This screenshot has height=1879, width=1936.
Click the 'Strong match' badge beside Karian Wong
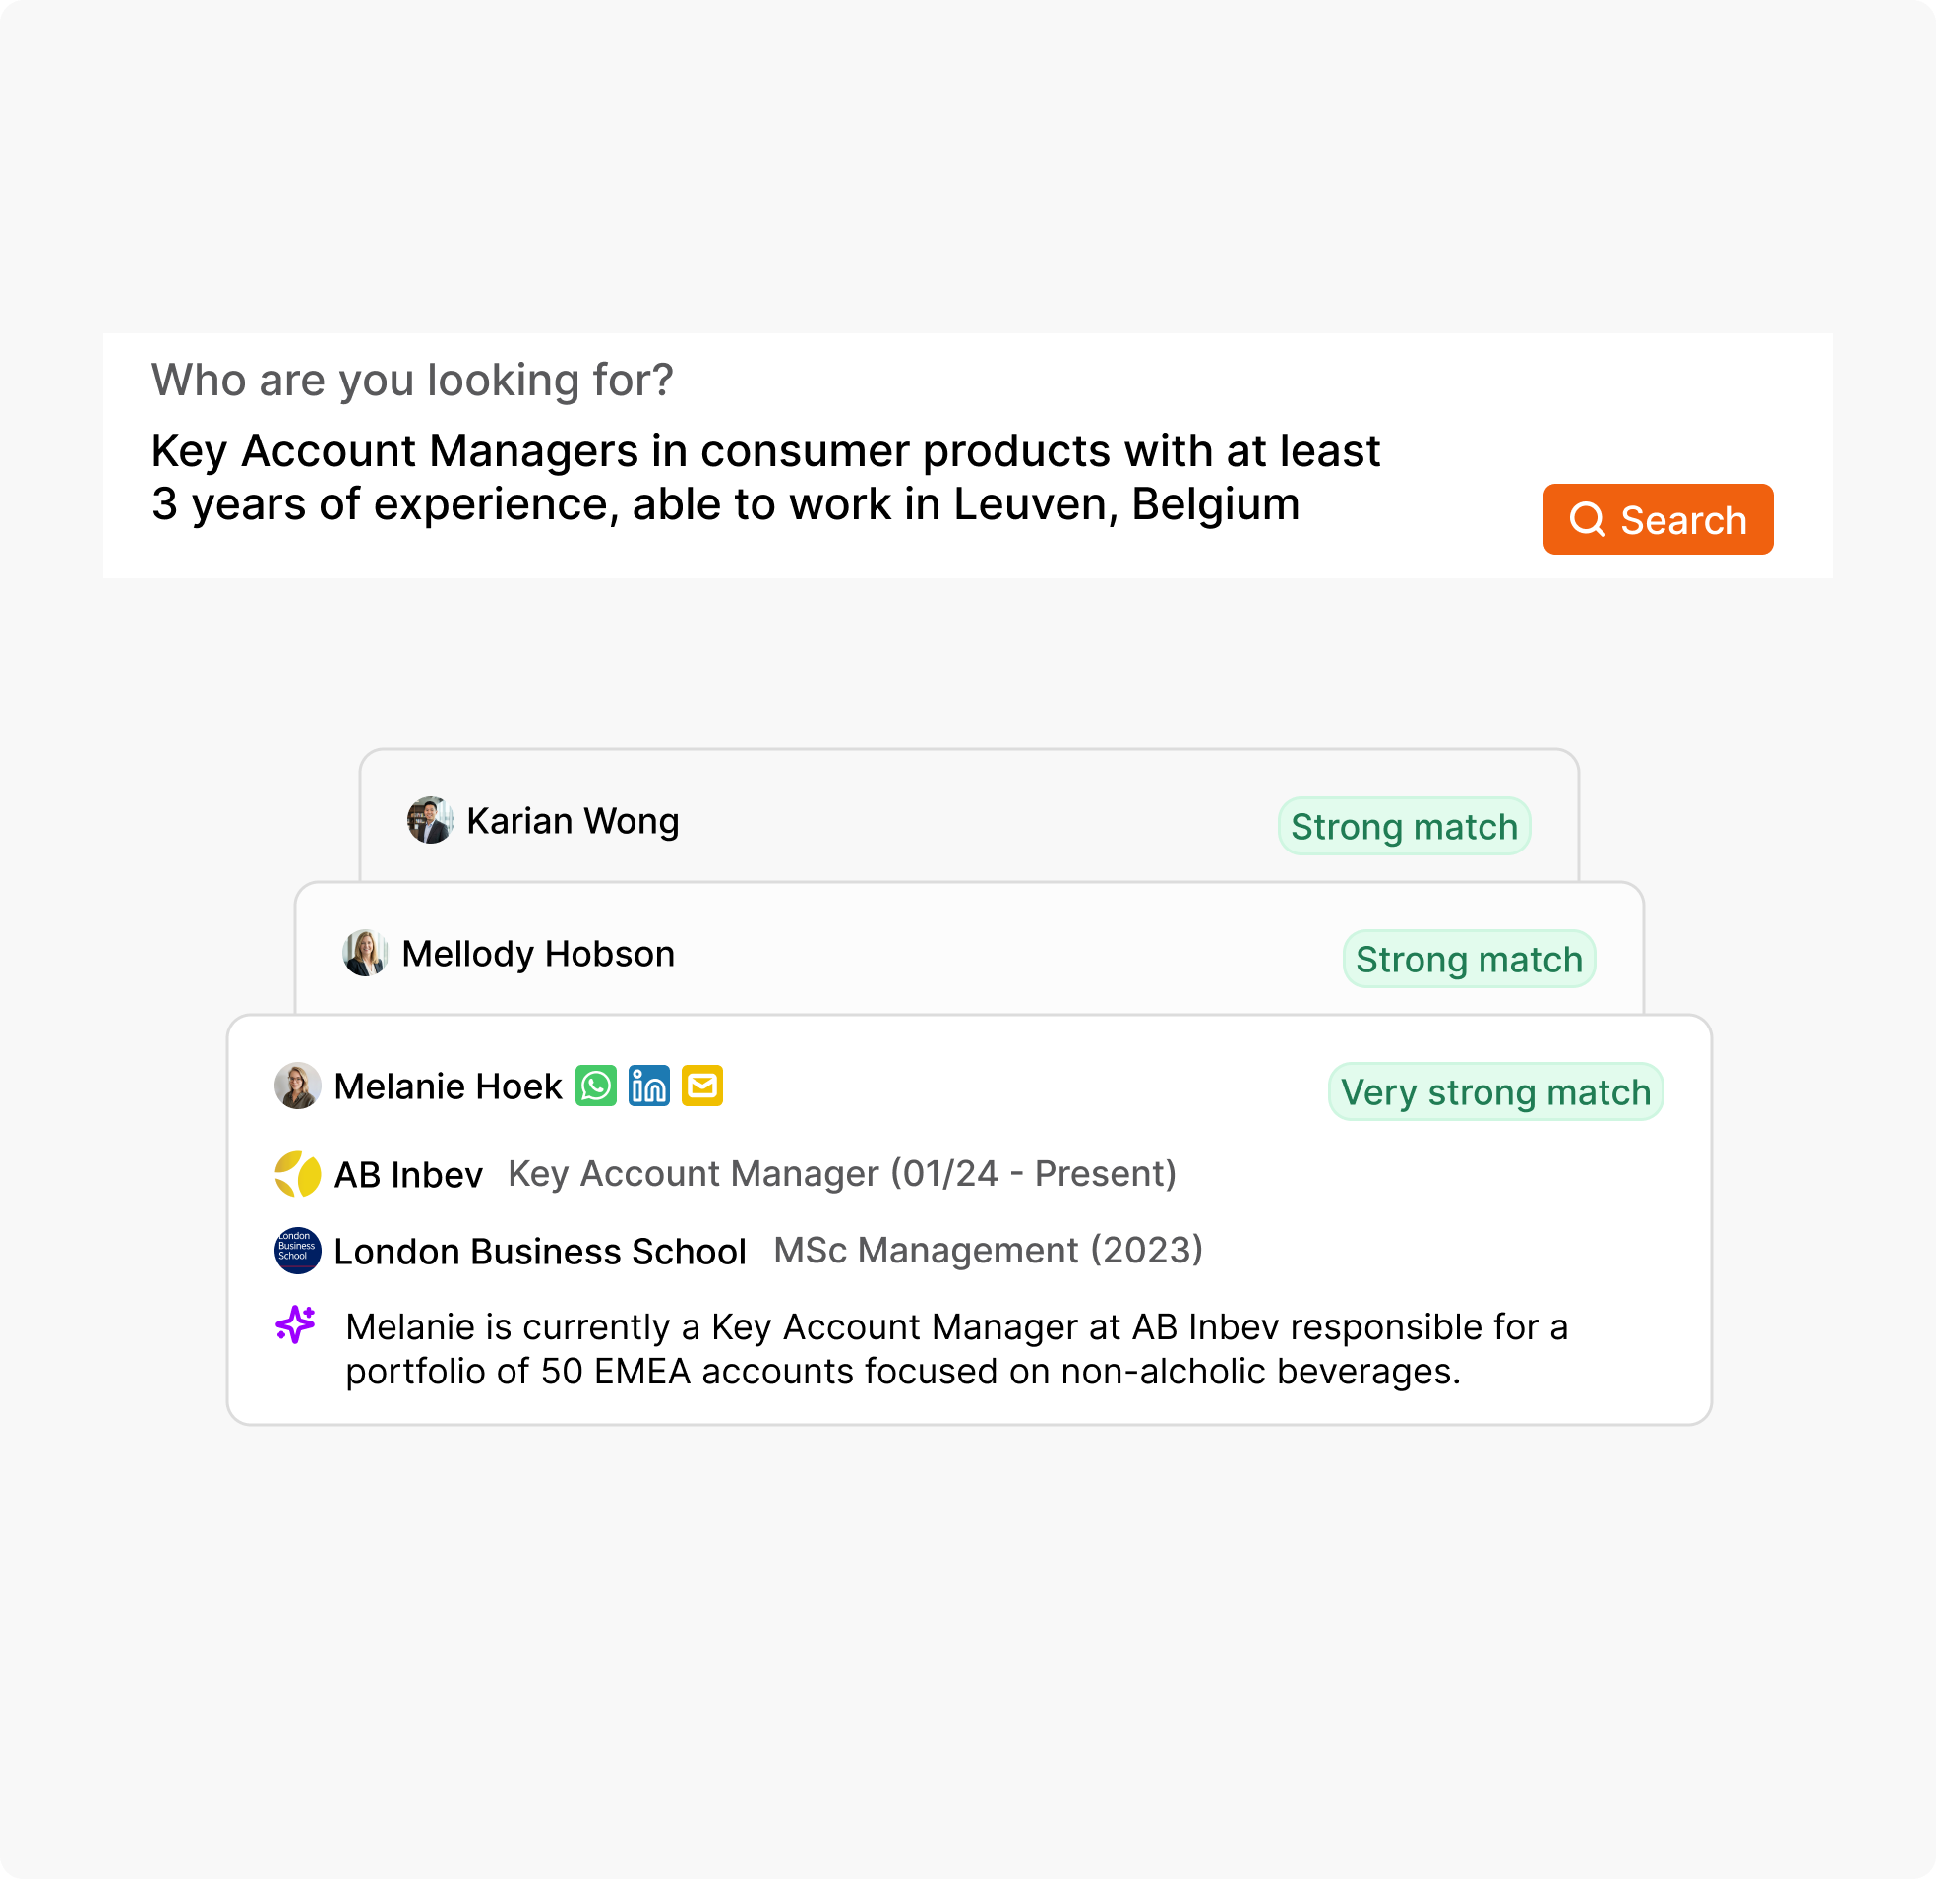tap(1404, 827)
